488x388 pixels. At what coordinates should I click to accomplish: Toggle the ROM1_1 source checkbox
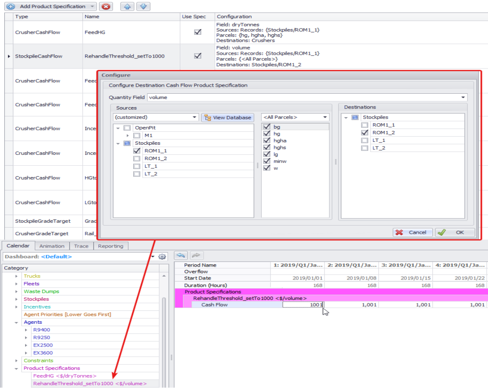click(x=137, y=151)
